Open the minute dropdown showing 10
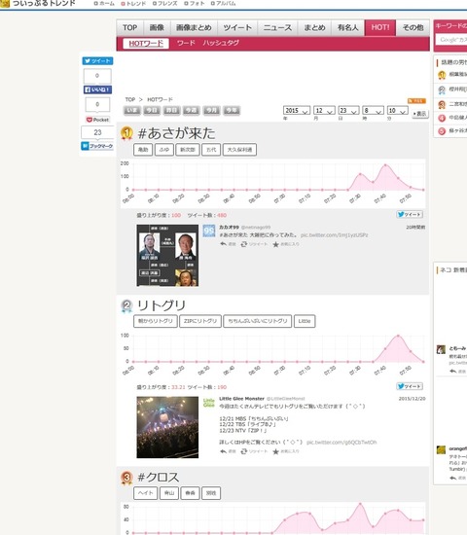Viewport: 467px width, 535px height. point(398,111)
